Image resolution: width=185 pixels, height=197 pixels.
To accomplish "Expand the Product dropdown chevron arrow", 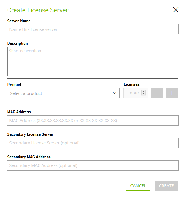I will (x=115, y=93).
